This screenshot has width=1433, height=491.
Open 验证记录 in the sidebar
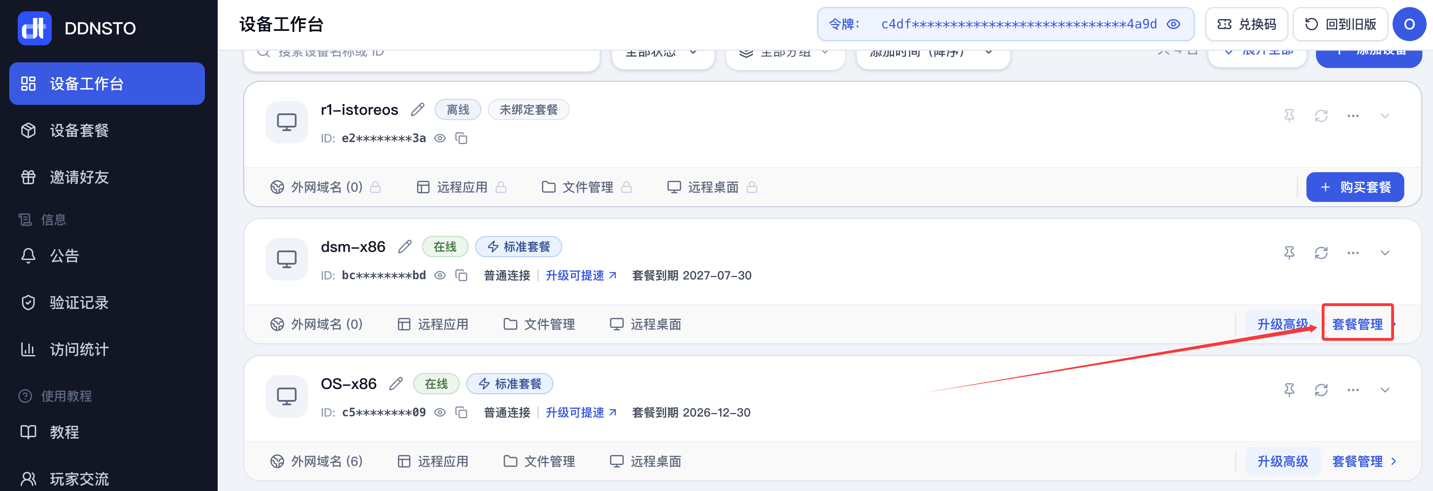pos(107,303)
